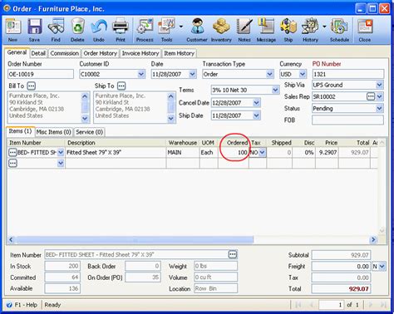Expand the Tools dropdown arrow
The width and height of the screenshot is (394, 314).
[x=181, y=27]
